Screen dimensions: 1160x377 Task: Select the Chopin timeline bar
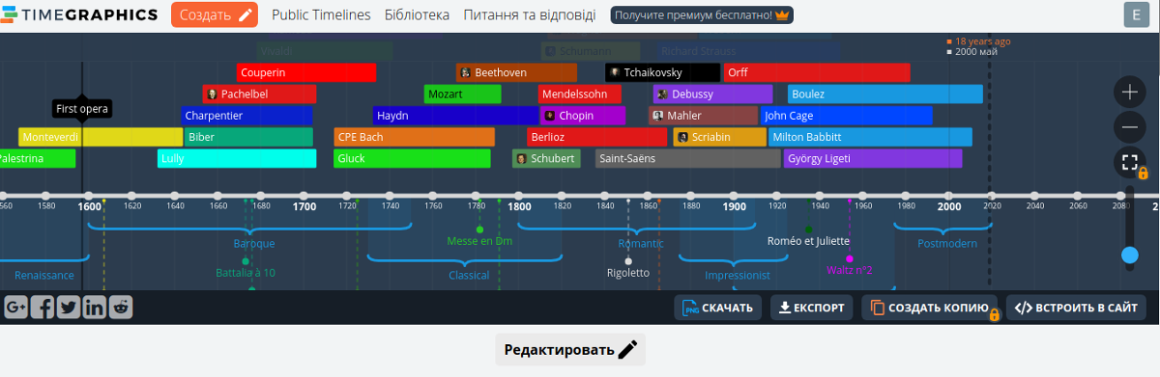(x=582, y=115)
